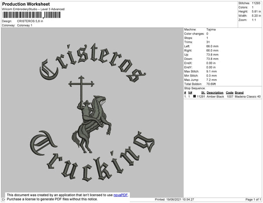263x203 pixels.
Task: Click the Description column header
Action: pyautogui.click(x=215, y=93)
